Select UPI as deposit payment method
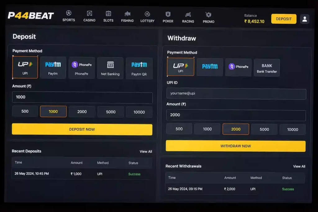The image size is (318, 212). click(x=25, y=67)
